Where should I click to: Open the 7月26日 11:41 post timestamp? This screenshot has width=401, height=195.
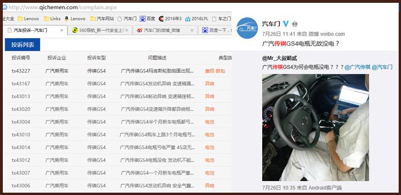pos(278,34)
